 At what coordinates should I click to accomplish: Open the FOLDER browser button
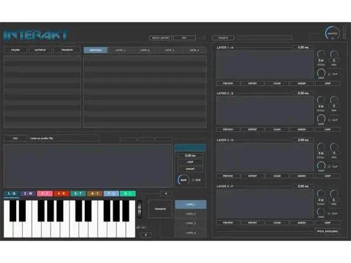15,50
